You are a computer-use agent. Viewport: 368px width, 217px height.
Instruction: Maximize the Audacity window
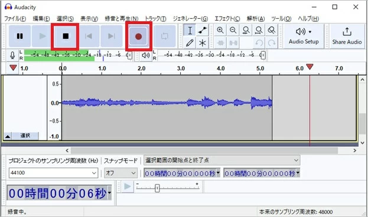(335, 7)
